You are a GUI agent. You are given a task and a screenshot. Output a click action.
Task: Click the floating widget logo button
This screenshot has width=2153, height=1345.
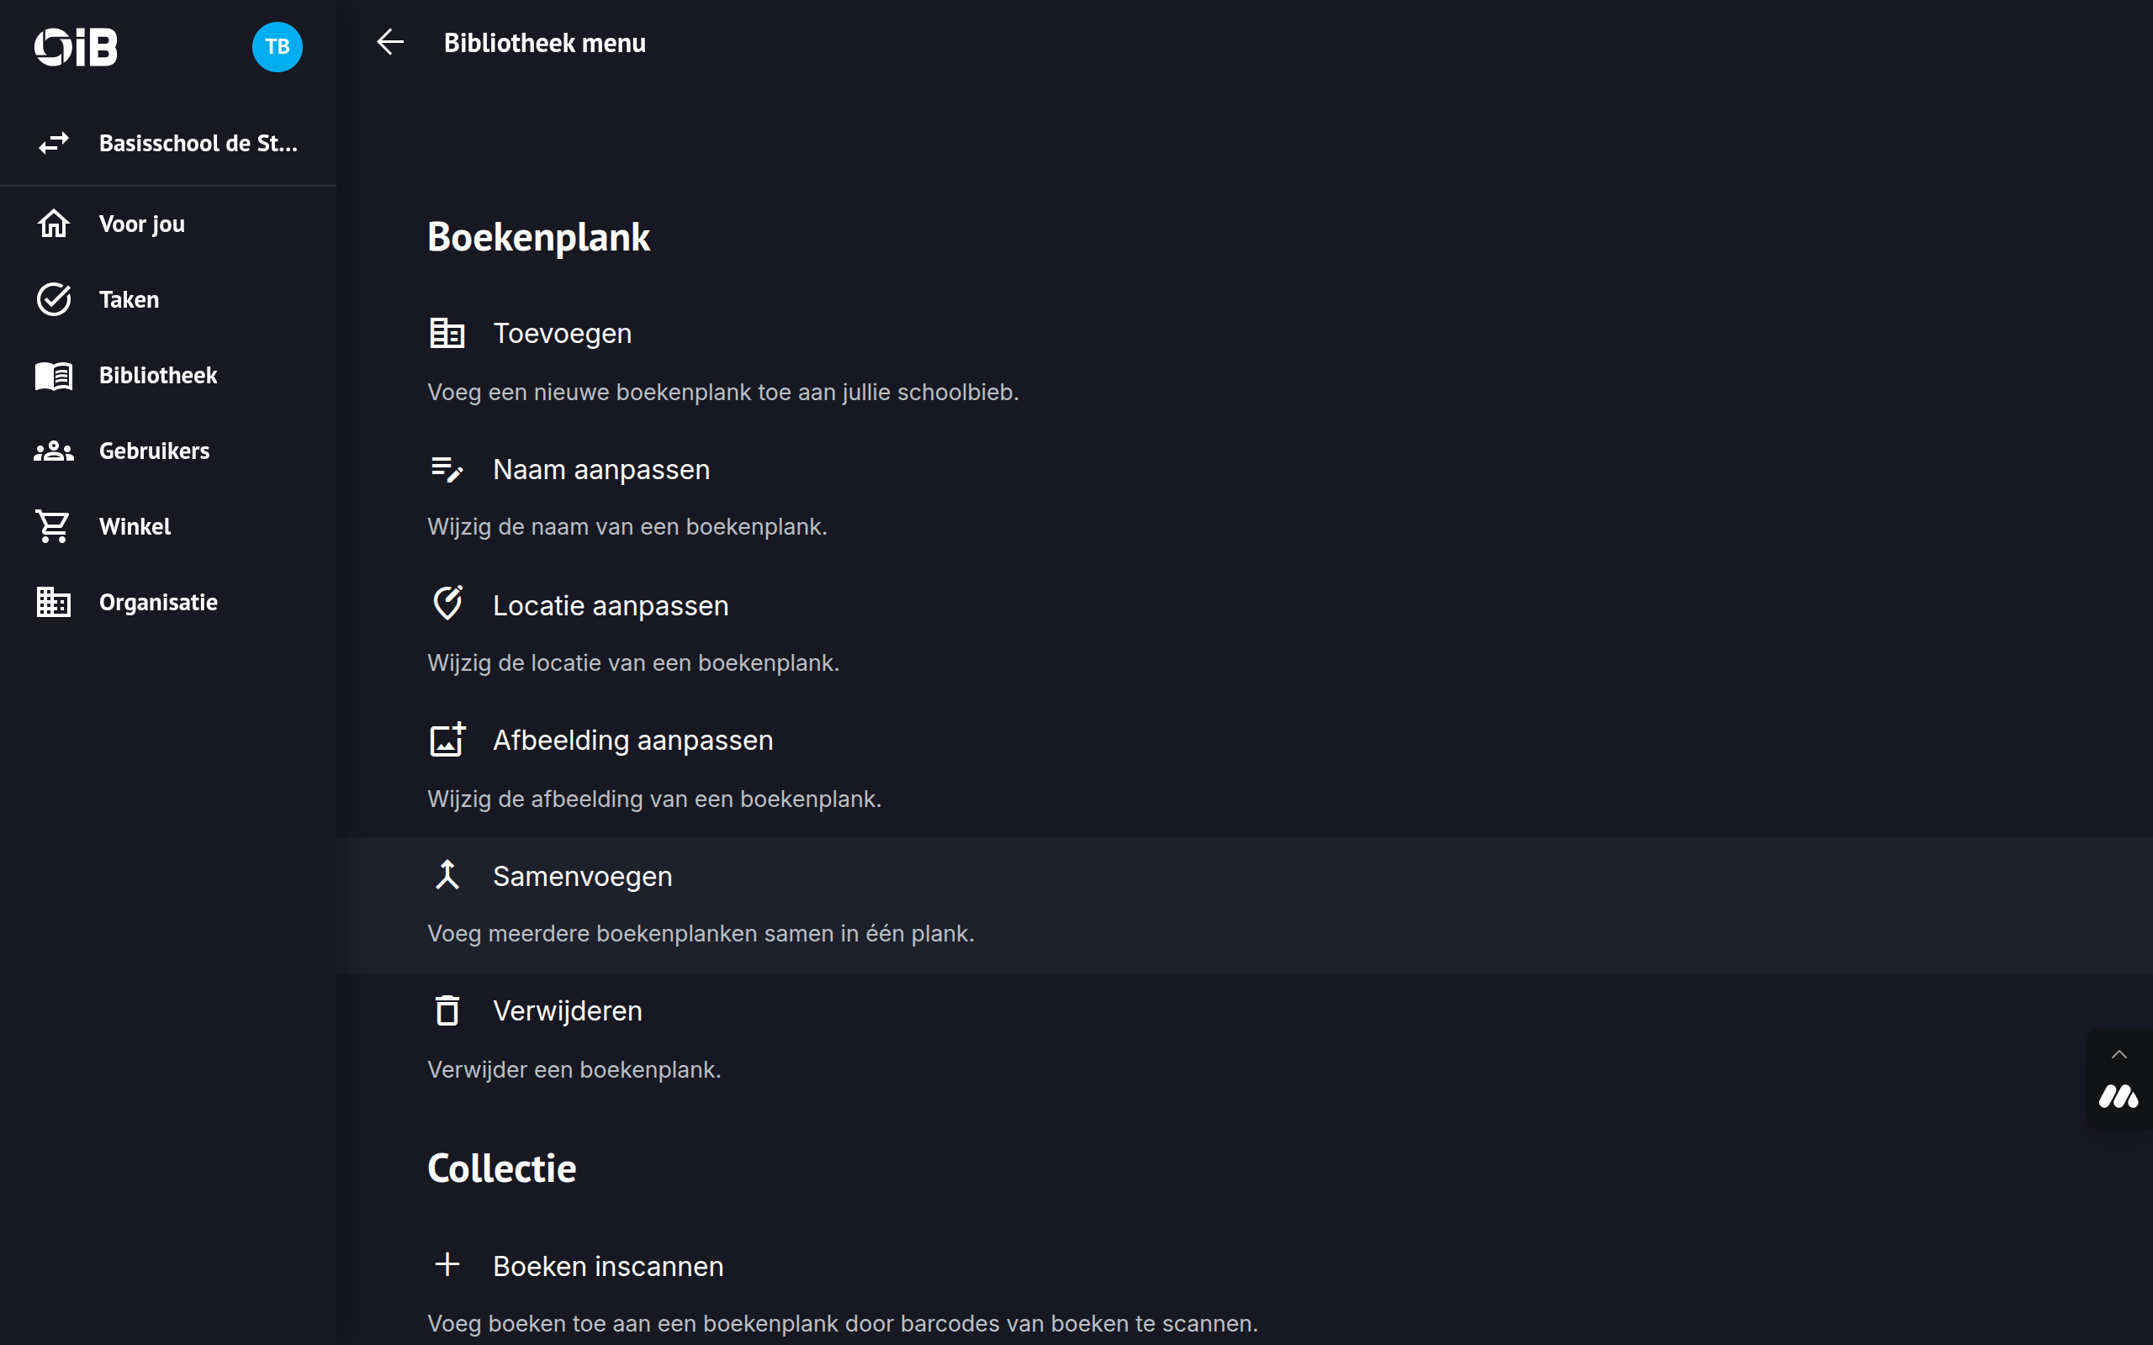pos(2119,1097)
